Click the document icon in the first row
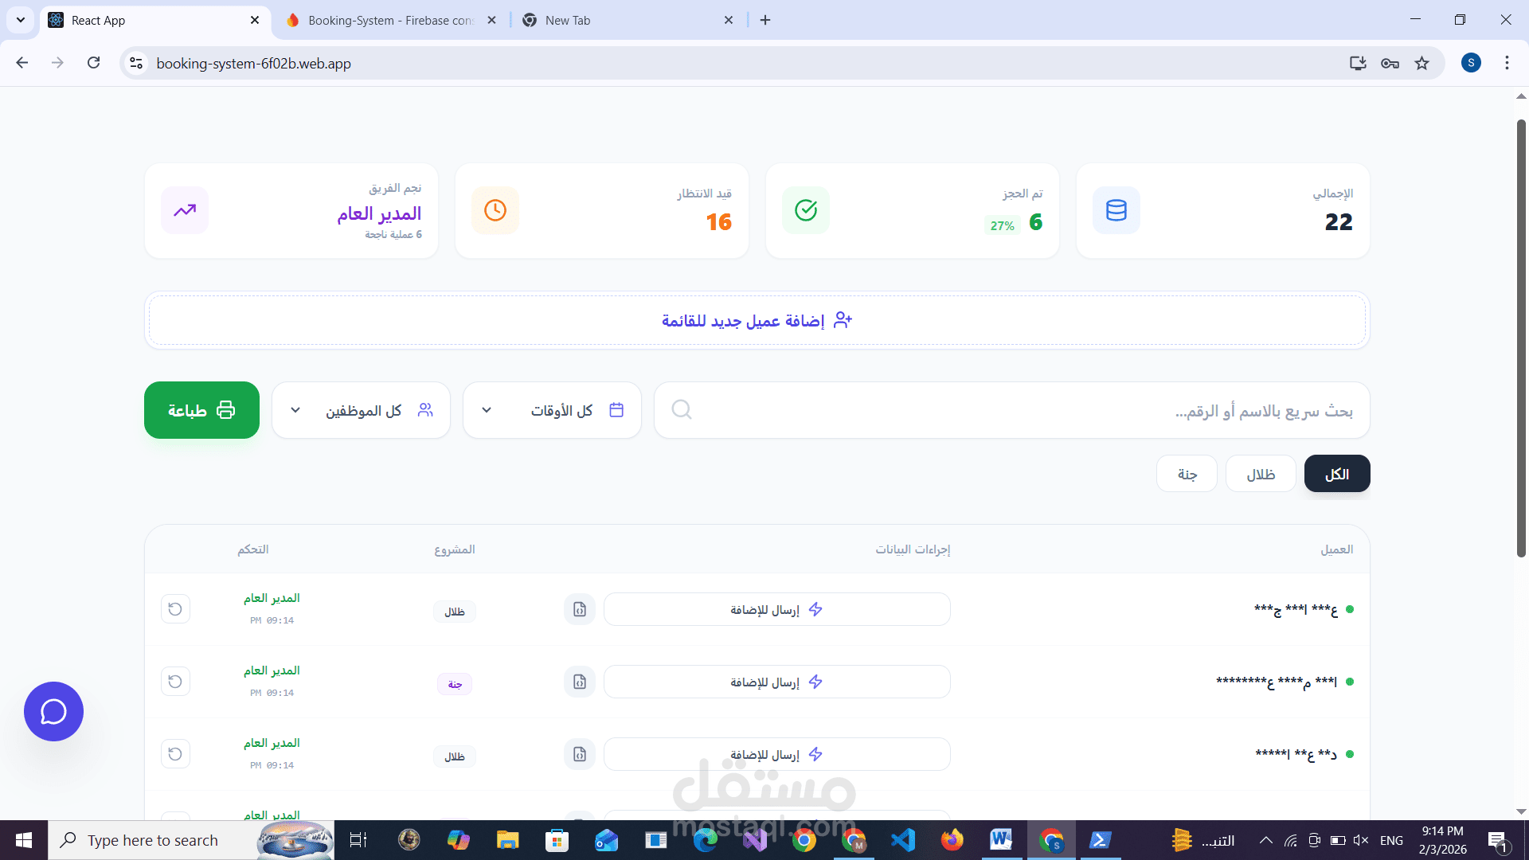 click(x=580, y=609)
